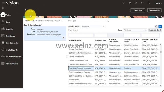Select the Administration menu label
This screenshot has height=92, width=164.
pos(12,64)
